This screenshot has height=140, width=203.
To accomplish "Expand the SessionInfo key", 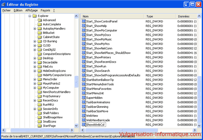I will 35,109.
